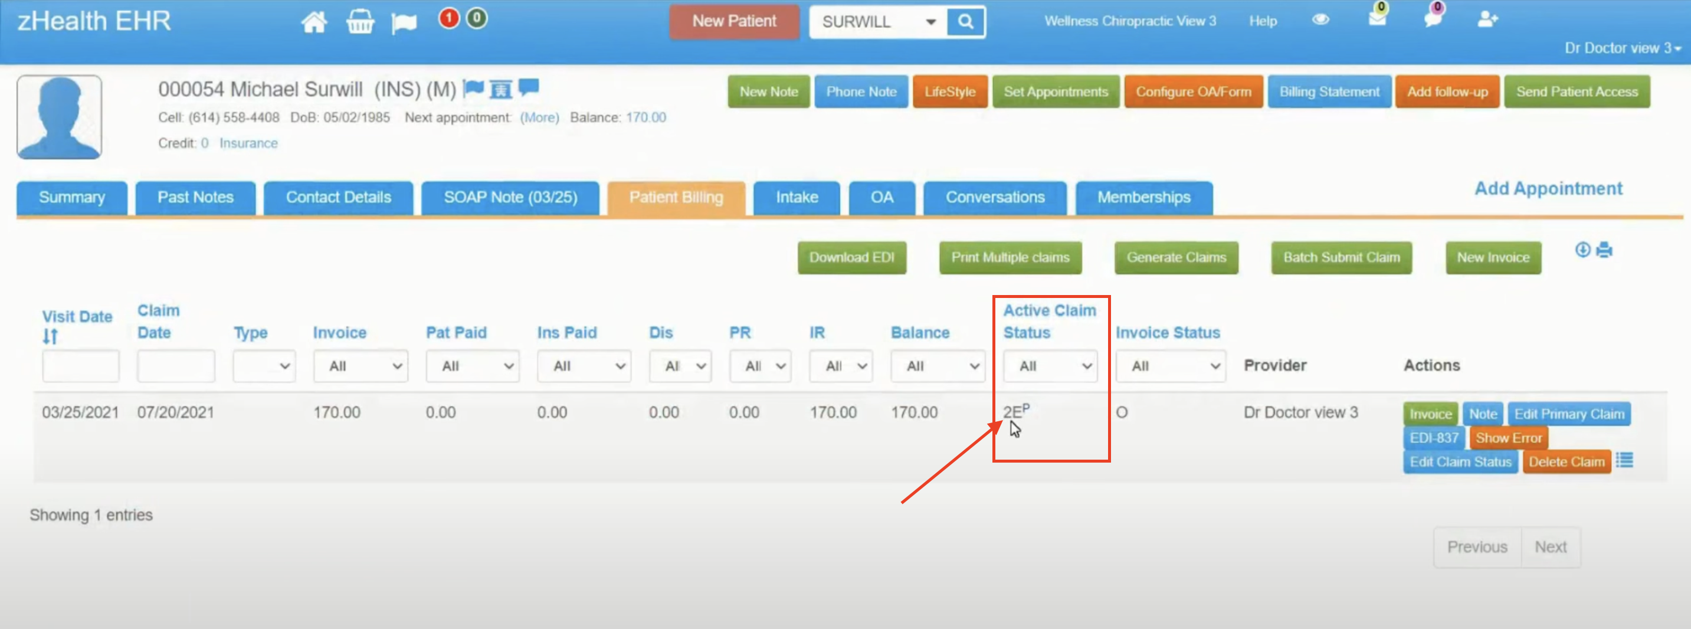Open the Conversations tab
This screenshot has height=629, width=1691.
pyautogui.click(x=995, y=198)
